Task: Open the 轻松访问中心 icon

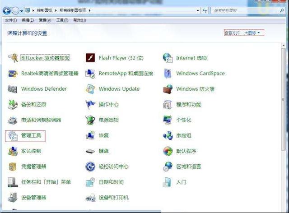Action: tap(90, 167)
